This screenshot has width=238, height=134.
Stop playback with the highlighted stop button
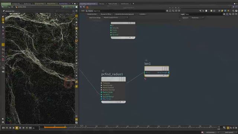[17, 128]
